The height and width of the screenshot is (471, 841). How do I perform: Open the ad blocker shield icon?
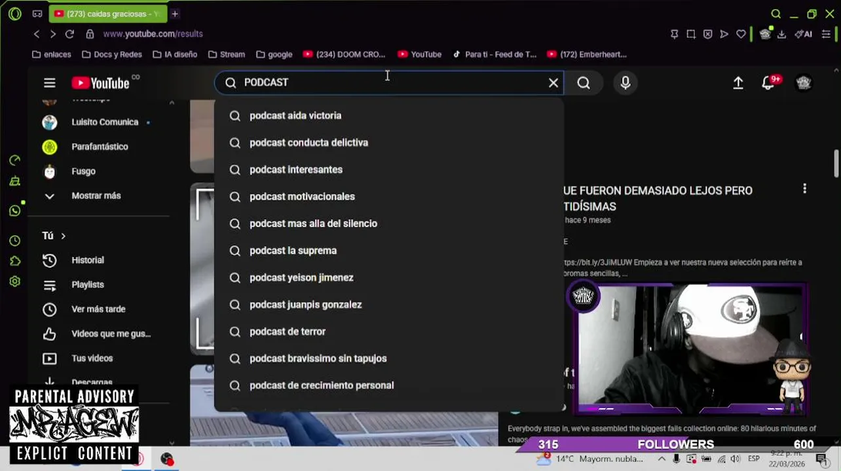(707, 34)
